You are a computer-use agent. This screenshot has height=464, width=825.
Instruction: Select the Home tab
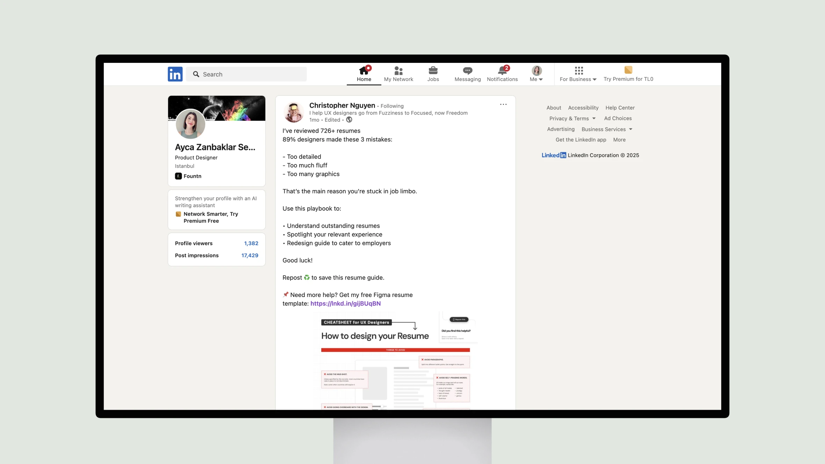[364, 74]
